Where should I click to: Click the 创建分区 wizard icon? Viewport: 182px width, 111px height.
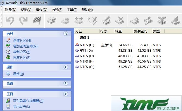(x=8, y=40)
